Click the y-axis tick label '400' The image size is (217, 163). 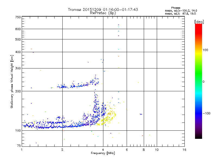tap(18, 52)
